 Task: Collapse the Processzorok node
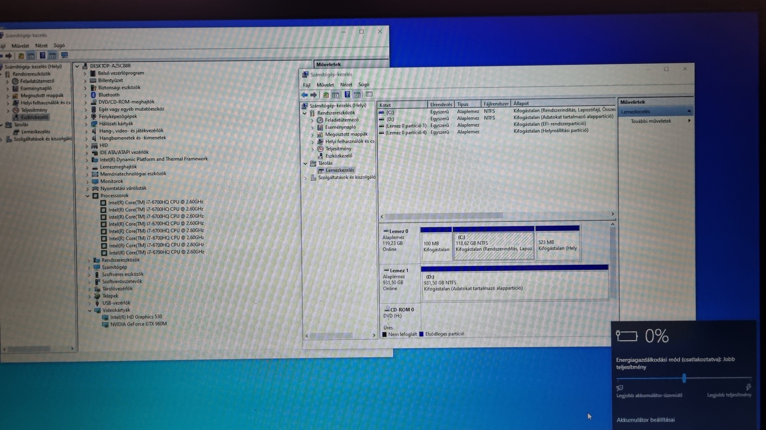88,196
